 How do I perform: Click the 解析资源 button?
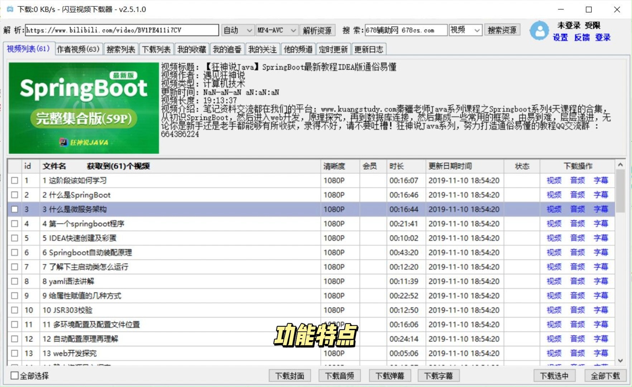[x=317, y=30]
